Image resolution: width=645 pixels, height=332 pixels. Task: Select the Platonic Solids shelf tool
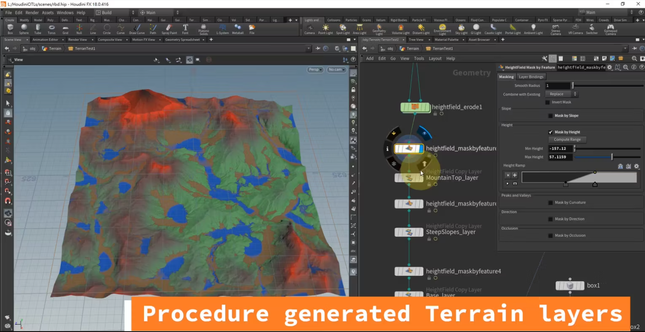pyautogui.click(x=204, y=28)
